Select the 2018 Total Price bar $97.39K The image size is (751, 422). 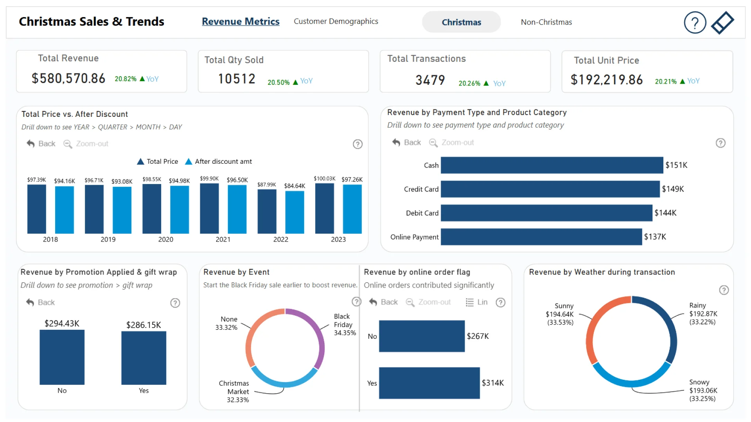pos(37,209)
